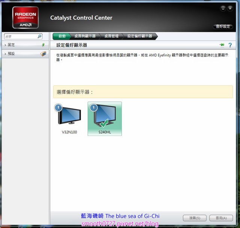Close the Catalyst Control Center window
240x228 pixels.
230,8
